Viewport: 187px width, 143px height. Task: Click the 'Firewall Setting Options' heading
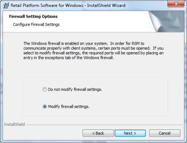click(x=33, y=16)
